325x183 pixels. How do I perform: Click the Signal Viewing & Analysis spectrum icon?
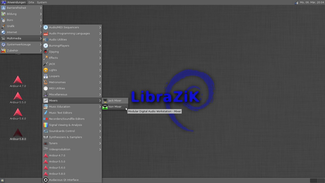(46, 125)
